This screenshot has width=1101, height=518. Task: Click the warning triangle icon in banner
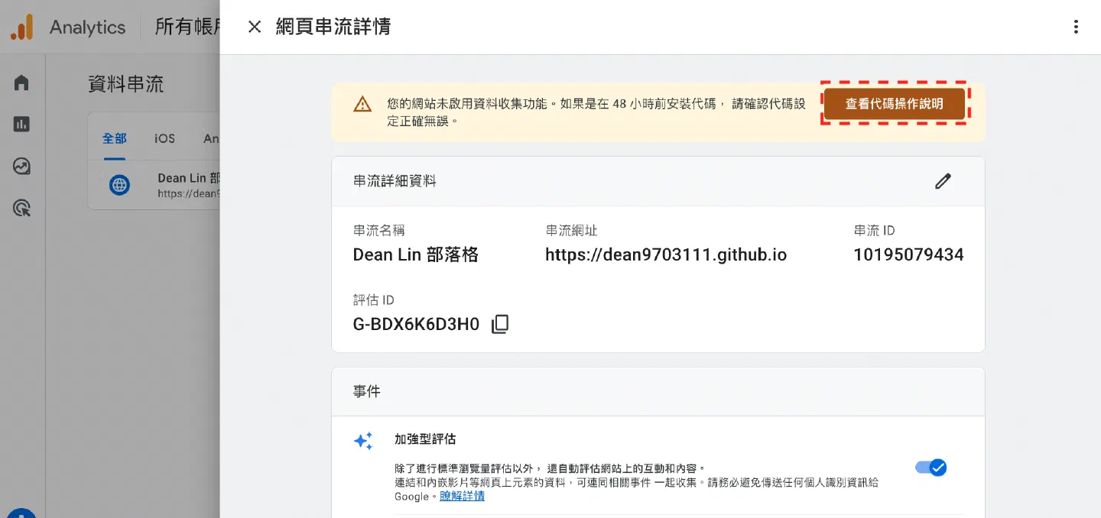362,105
